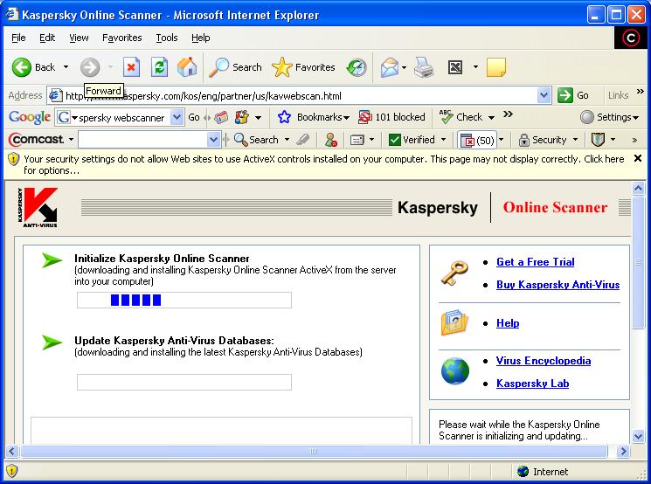The height and width of the screenshot is (484, 651).
Task: Click the Comcast person account icon
Action: click(331, 140)
